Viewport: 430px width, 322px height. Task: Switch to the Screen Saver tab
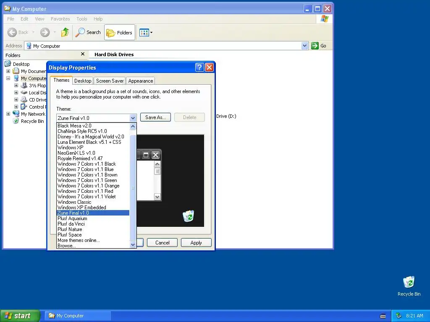point(110,81)
